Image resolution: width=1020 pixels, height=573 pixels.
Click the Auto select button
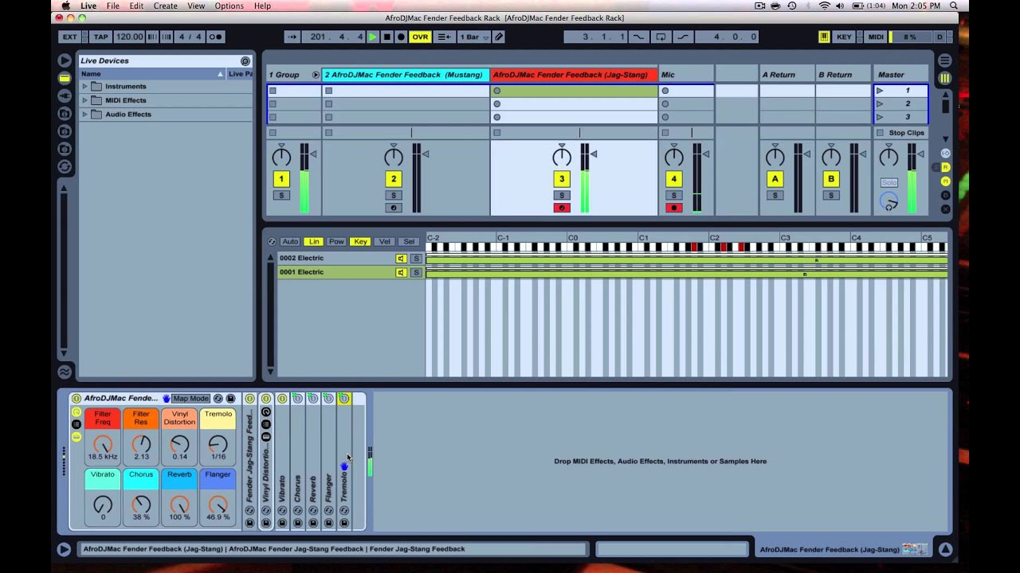pyautogui.click(x=290, y=242)
